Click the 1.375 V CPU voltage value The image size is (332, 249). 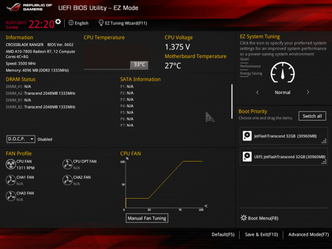point(178,47)
